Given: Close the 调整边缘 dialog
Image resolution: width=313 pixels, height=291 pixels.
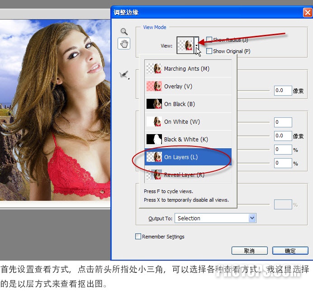Looking at the screenshot, I should [x=308, y=12].
